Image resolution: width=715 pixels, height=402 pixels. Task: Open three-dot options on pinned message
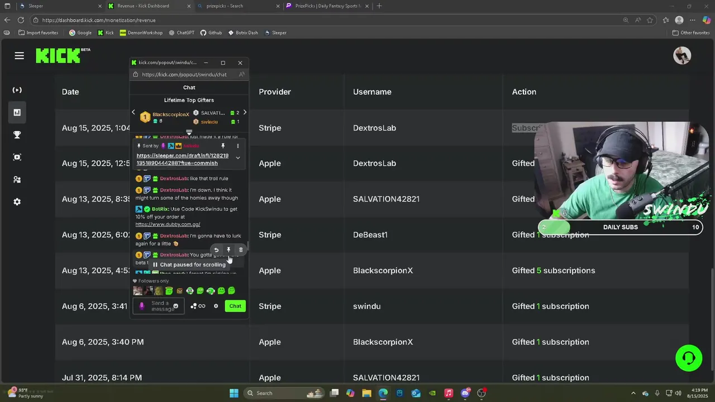(x=237, y=146)
